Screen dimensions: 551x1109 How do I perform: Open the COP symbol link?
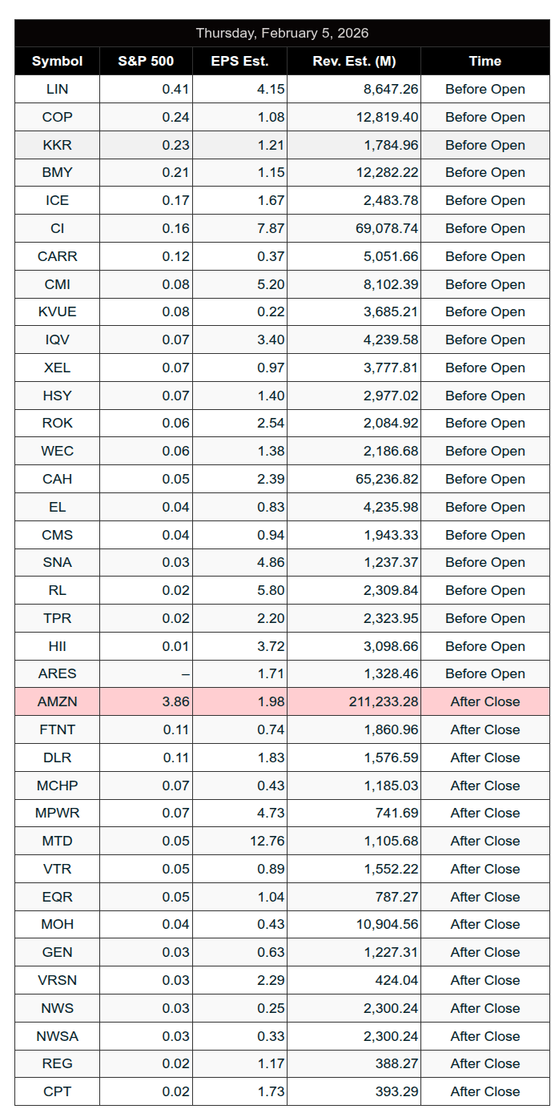pyautogui.click(x=57, y=117)
